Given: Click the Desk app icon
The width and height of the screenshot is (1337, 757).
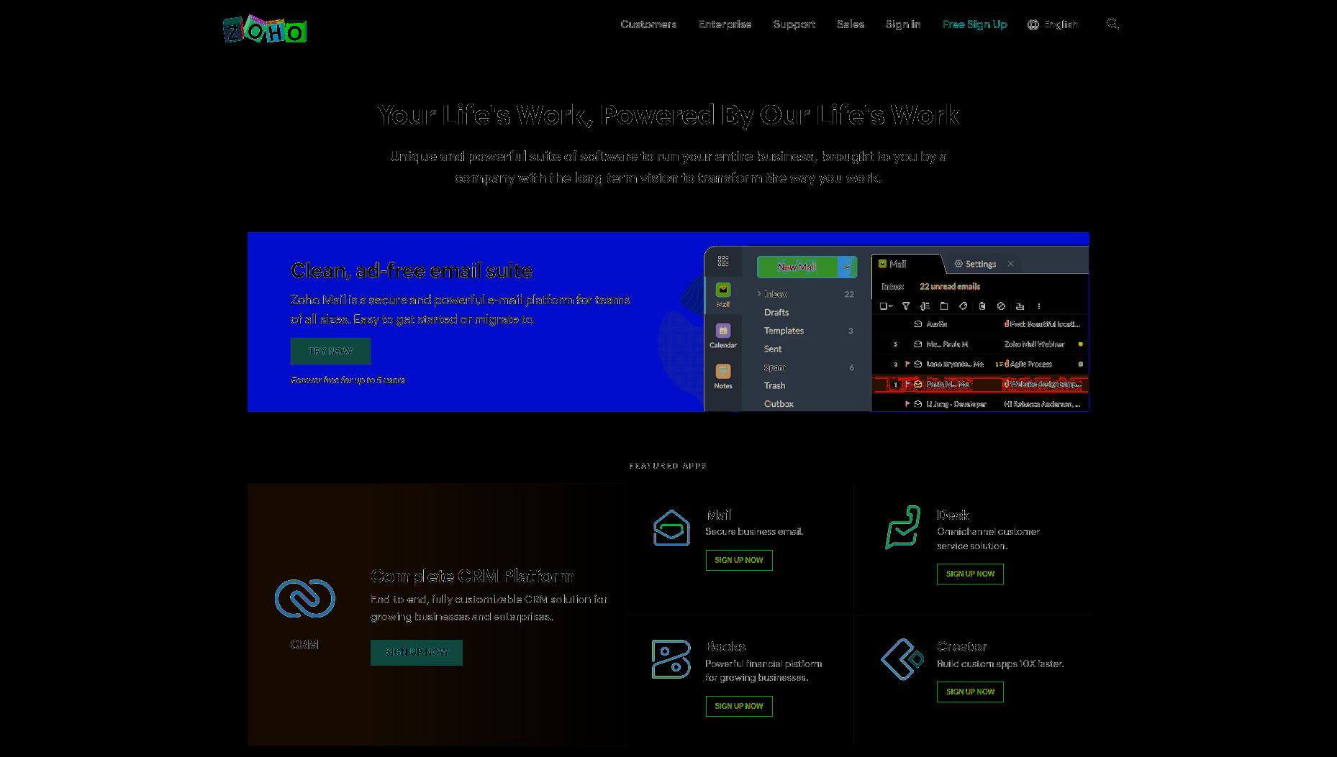Looking at the screenshot, I should [903, 527].
